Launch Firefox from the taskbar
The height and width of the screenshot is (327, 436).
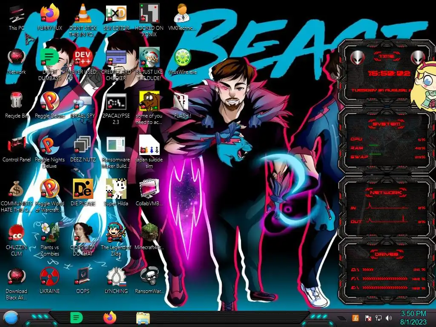(x=109, y=318)
